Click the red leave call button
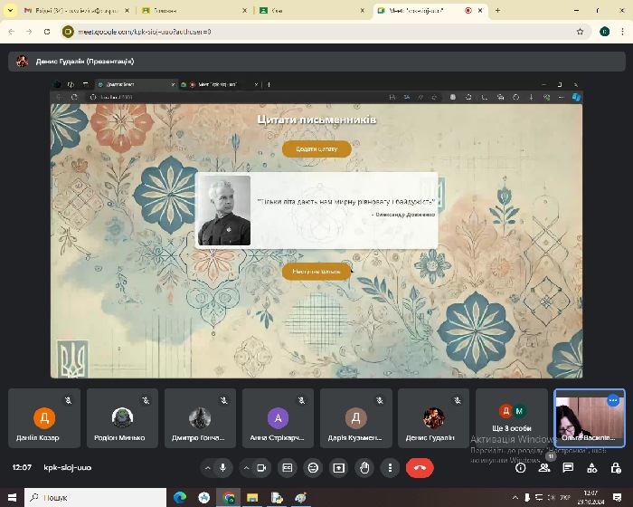 point(419,468)
